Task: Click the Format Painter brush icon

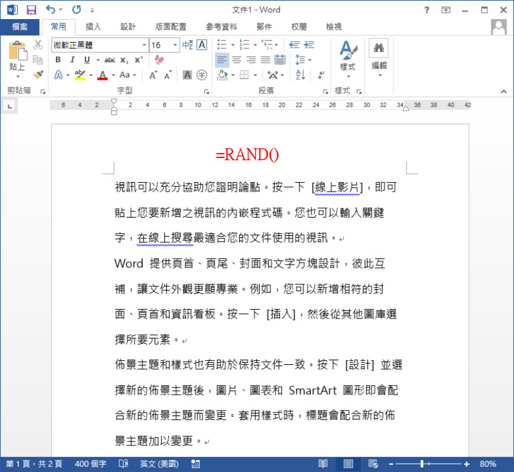Action: [x=38, y=75]
